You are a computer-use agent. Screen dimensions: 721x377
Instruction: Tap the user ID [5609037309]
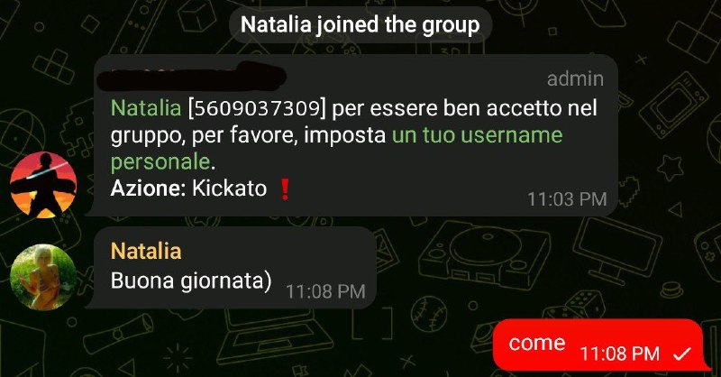pos(257,108)
